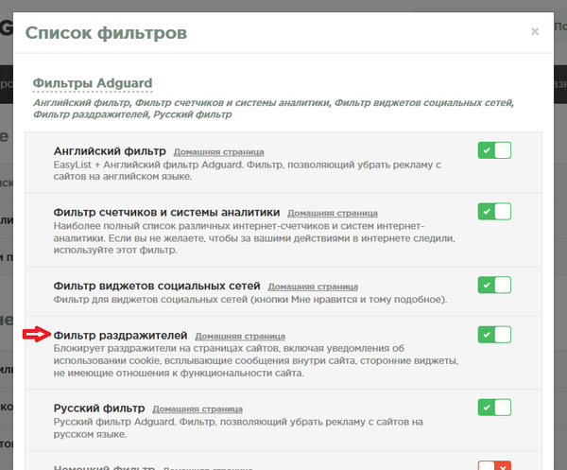This screenshot has height=470, width=567.
Task: Click italic summary of enabled filters
Action: [274, 108]
